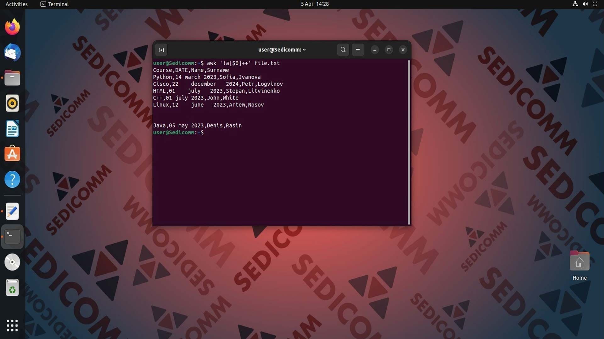The image size is (604, 339).
Task: Open the Terminal app menu in top bar
Action: click(54, 4)
